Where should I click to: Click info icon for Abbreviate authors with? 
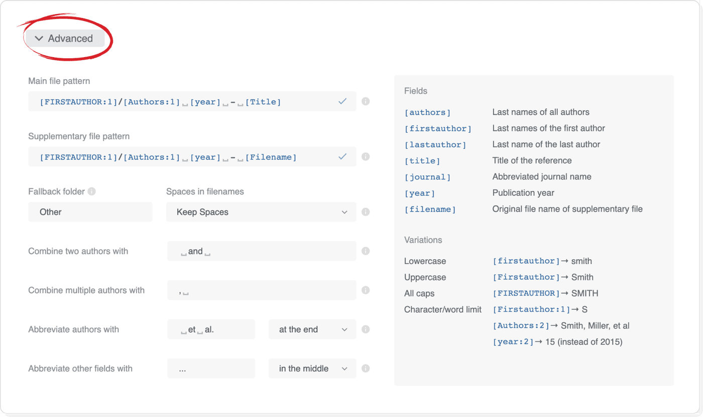coord(366,329)
